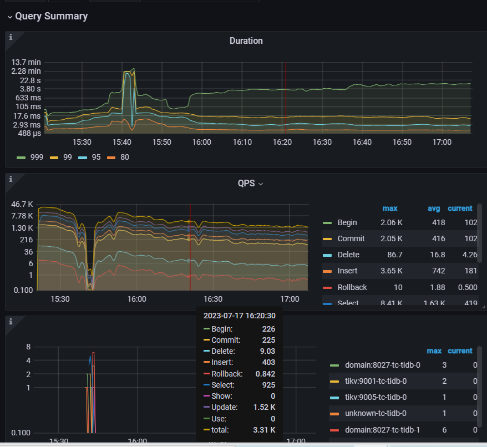
Task: Click the info icon on the QPS panel
Action: [11, 179]
